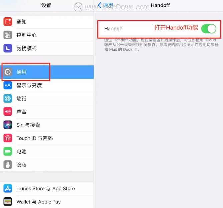Open the Sounds (声音) speaker icon
The width and height of the screenshot is (223, 208).
tap(8, 112)
